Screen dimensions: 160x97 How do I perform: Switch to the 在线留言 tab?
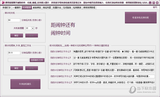[x=67, y=8]
